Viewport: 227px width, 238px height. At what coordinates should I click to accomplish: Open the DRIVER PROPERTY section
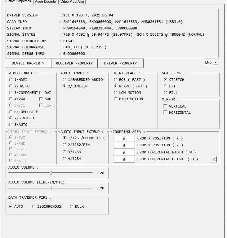point(120,63)
